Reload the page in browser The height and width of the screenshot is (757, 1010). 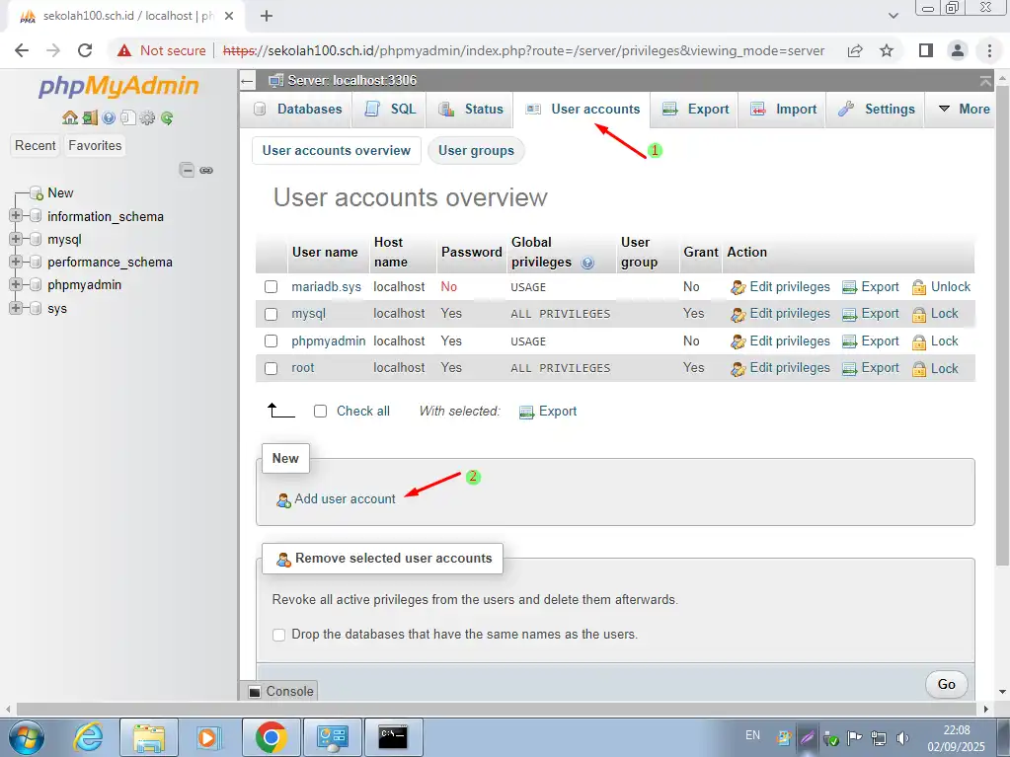pos(84,50)
